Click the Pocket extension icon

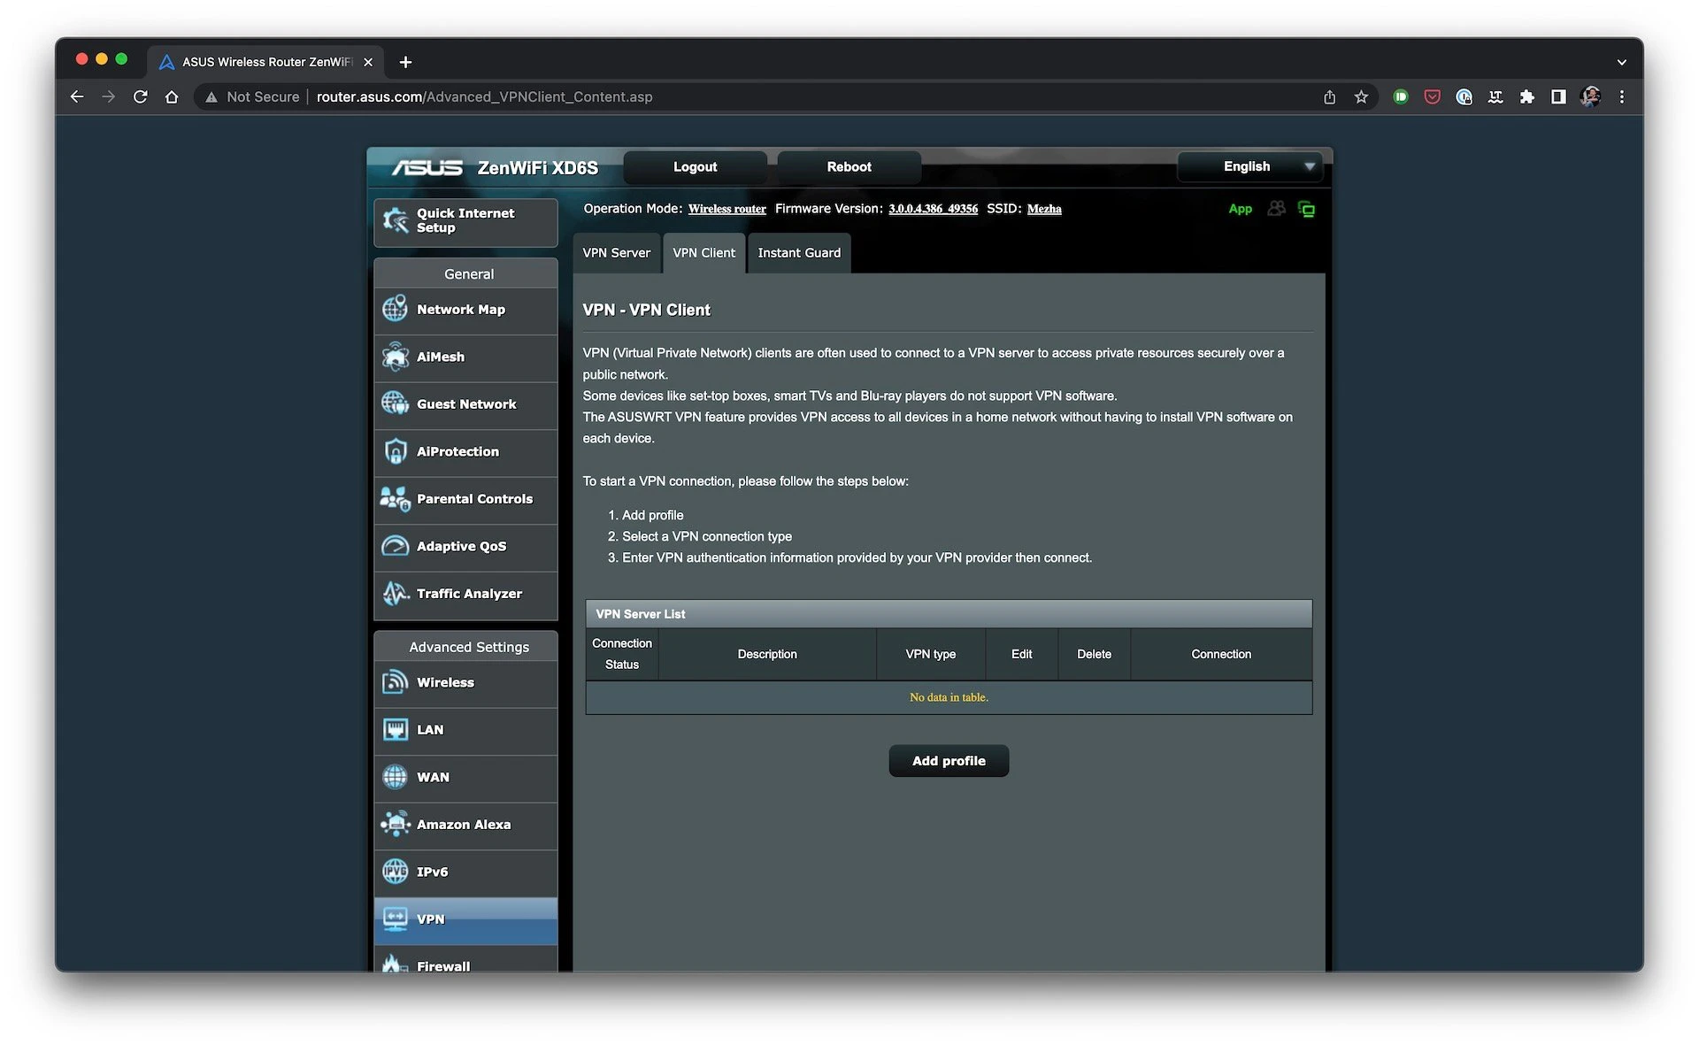coord(1432,97)
